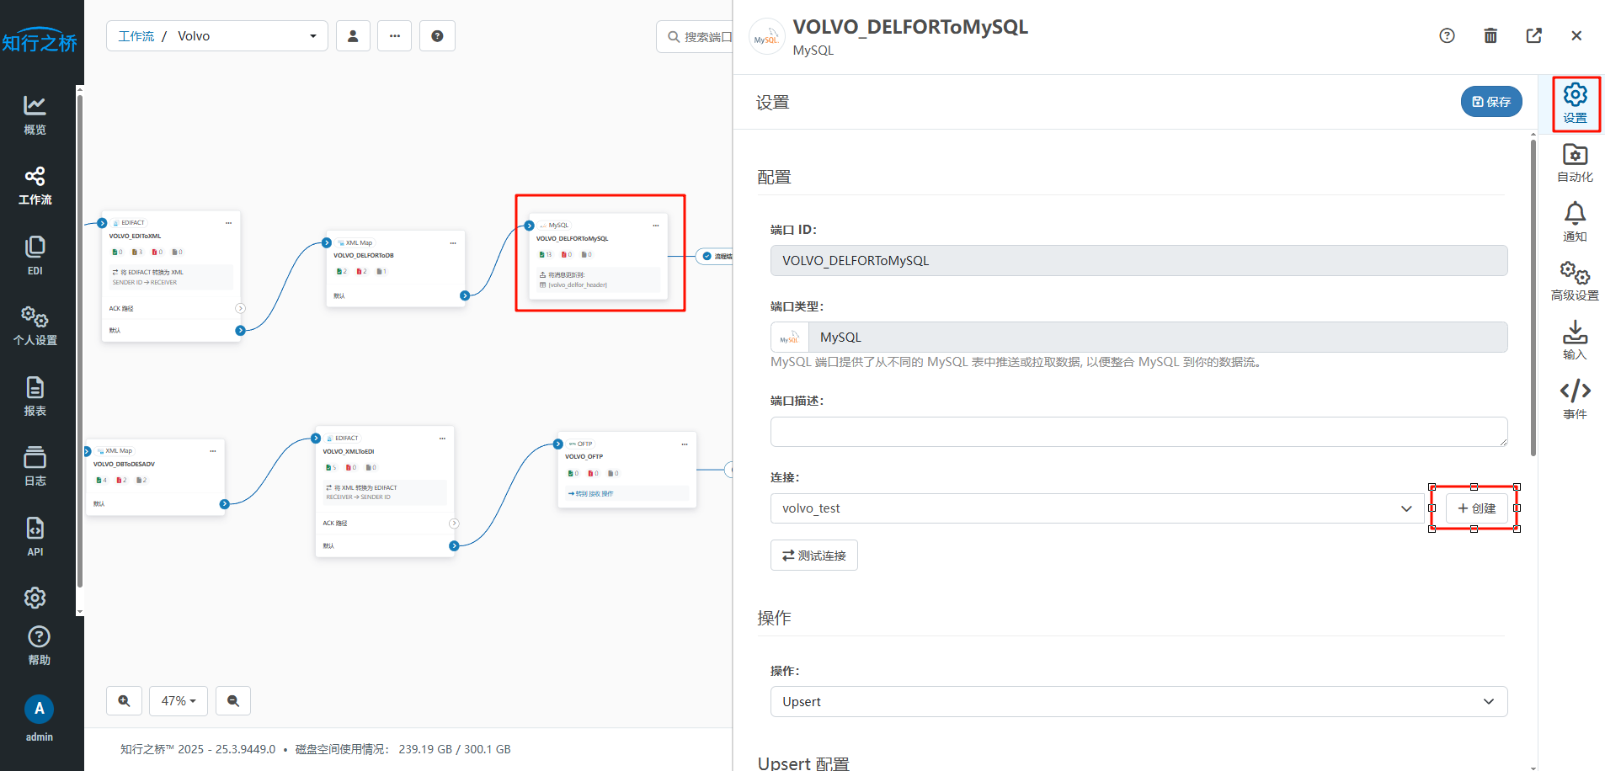Click the 保存 save button
The width and height of the screenshot is (1605, 771).
coord(1490,102)
